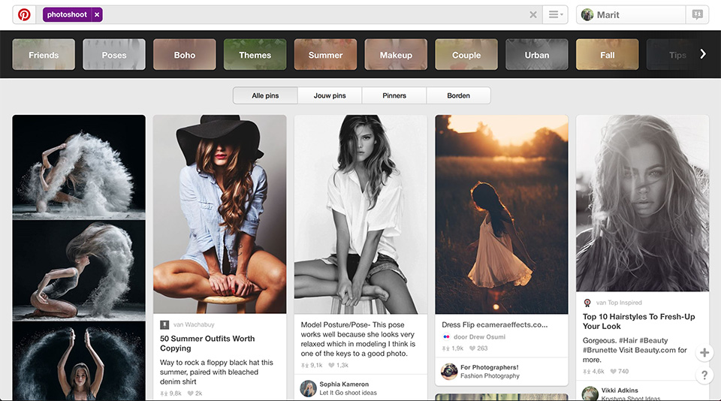Click 'van Wachabuy' source text
Image resolution: width=721 pixels, height=401 pixels.
(194, 324)
